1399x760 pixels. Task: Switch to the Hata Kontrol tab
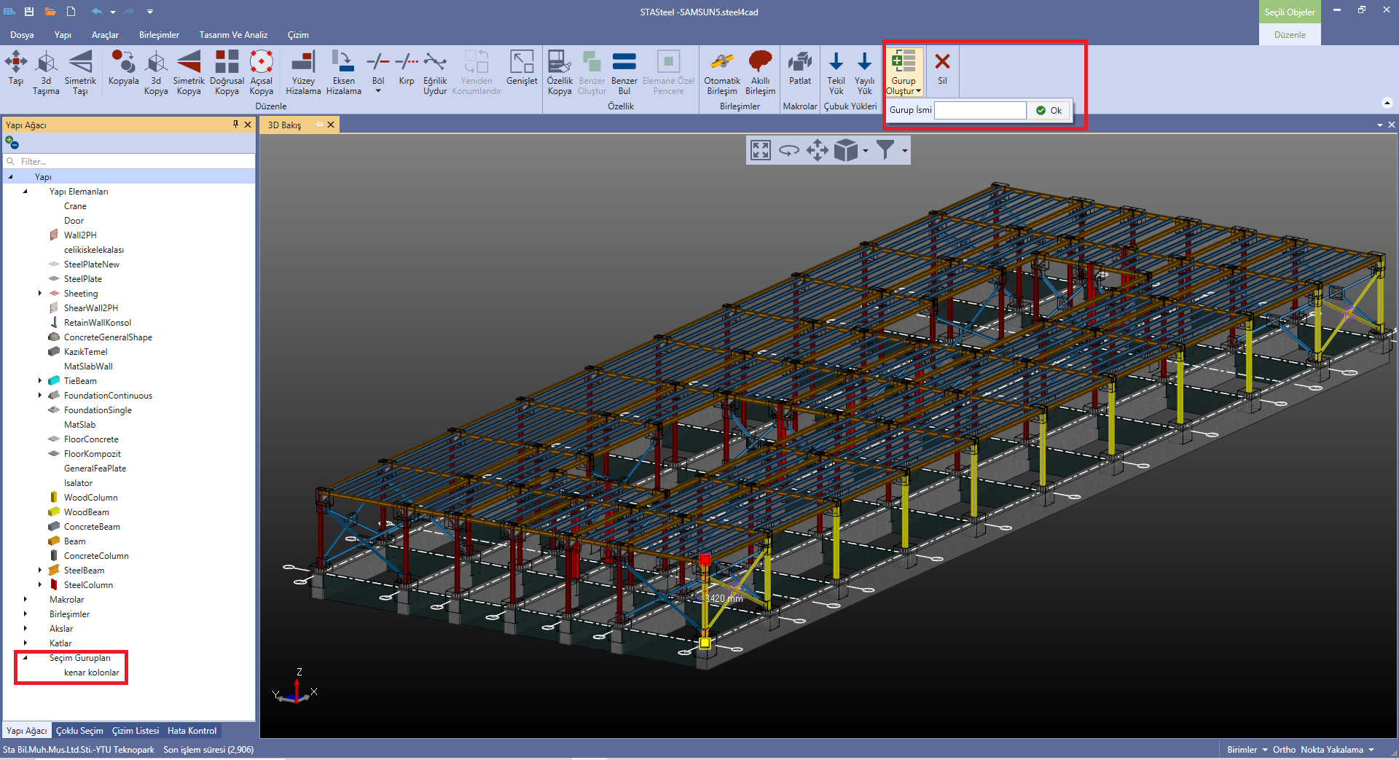tap(192, 731)
